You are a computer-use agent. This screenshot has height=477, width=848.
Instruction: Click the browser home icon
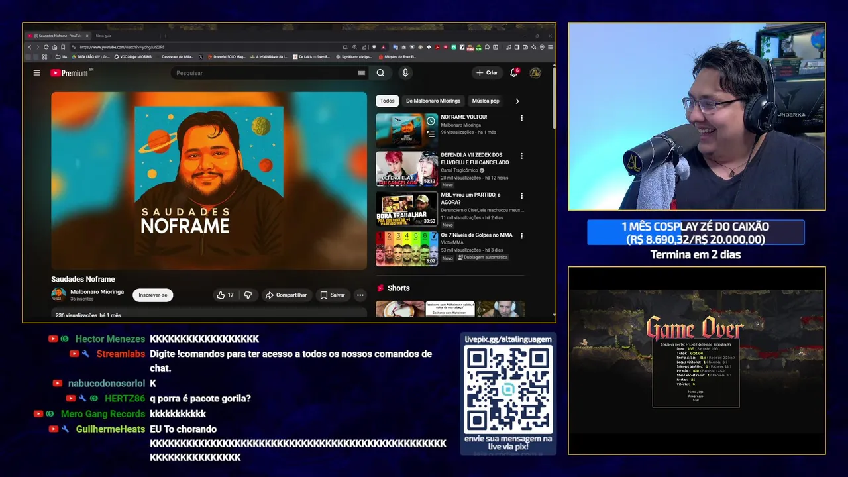click(54, 47)
